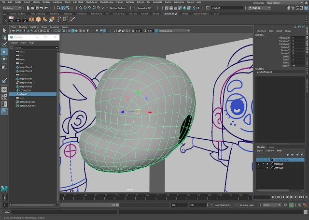Viewport: 309px width, 220px height.
Task: Click the range slider handle at 120
Action: (x=117, y=205)
